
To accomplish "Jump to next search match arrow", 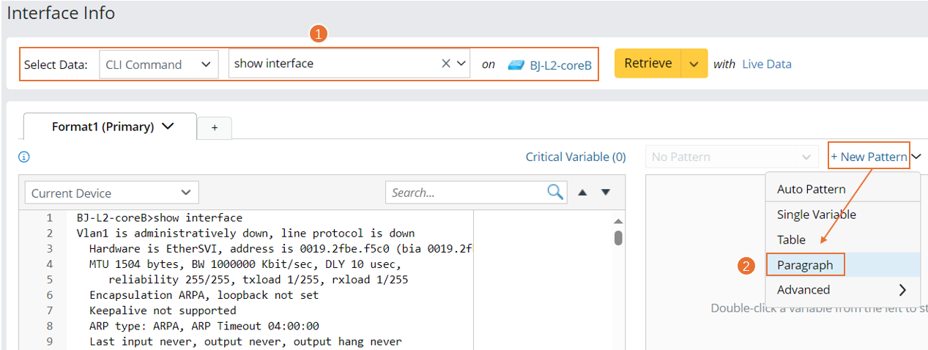I will 606,193.
